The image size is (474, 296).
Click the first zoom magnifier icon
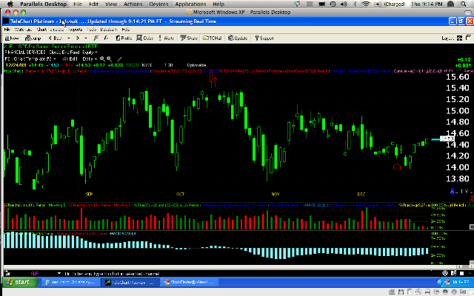pos(102,59)
